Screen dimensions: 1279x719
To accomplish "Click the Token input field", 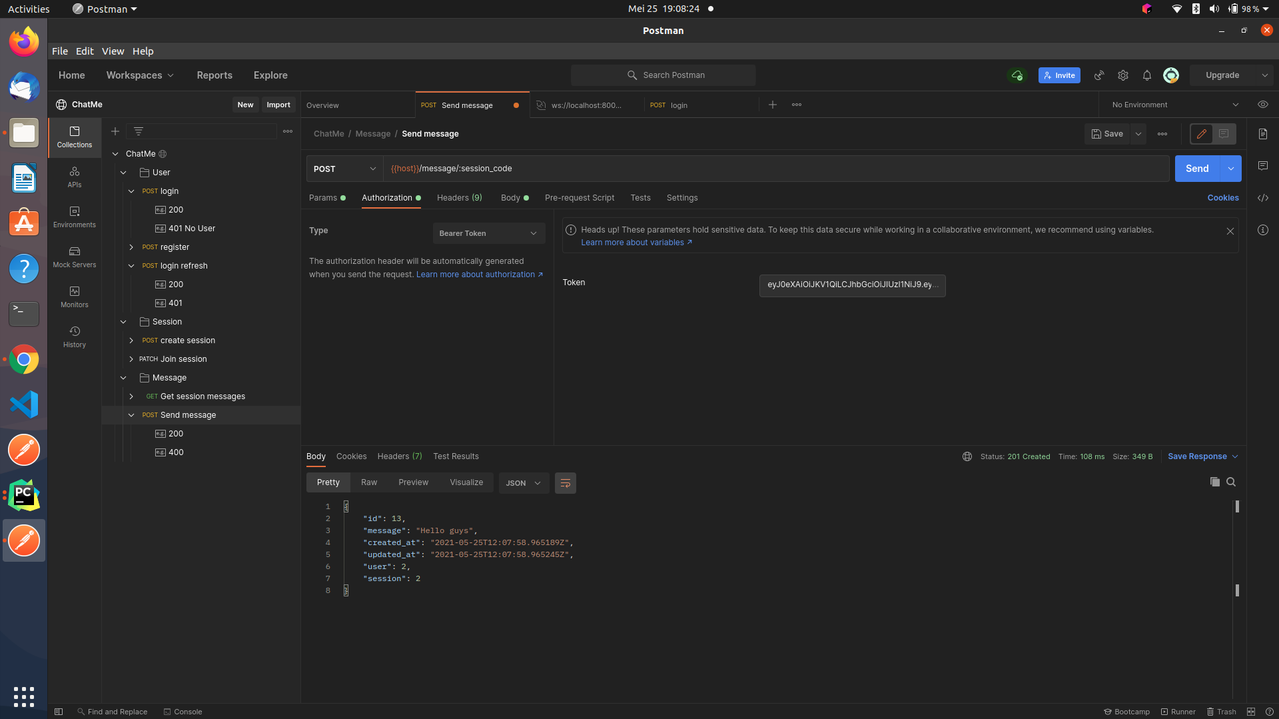I will (852, 285).
